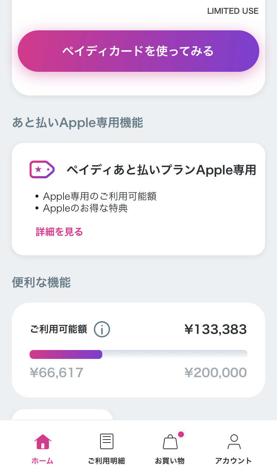Tap the shopping bag icon
277x471 pixels.
(170, 442)
